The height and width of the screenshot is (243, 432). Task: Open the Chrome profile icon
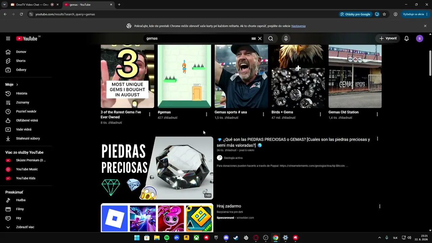395,14
